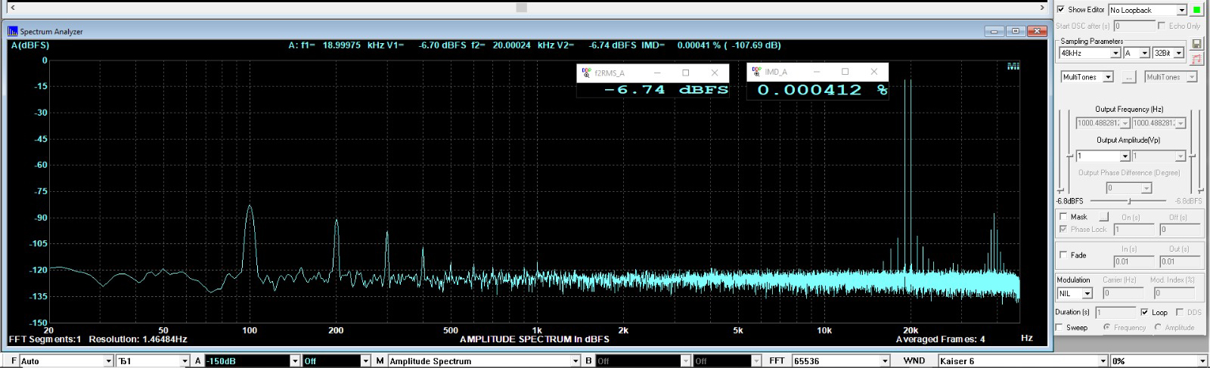1210x368 pixels.
Task: Open the 32Bit depth dropdown
Action: (x=1180, y=53)
